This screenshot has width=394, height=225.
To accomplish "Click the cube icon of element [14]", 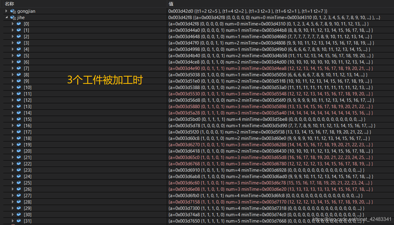I will coord(19,113).
